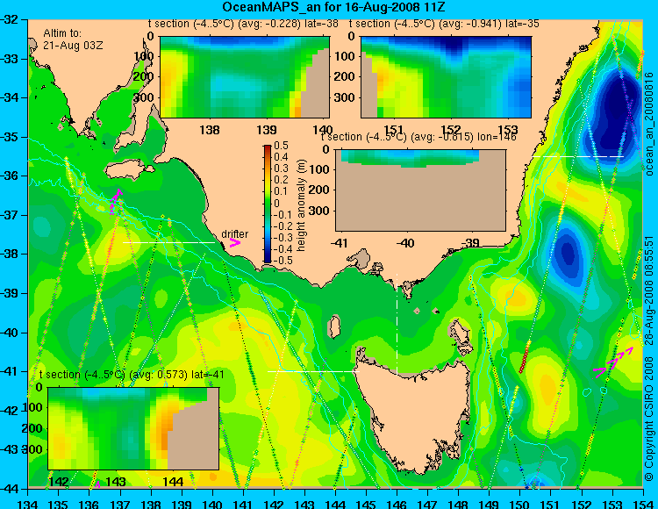
Task: Click the white transect line at latitude -38
Action: point(168,242)
